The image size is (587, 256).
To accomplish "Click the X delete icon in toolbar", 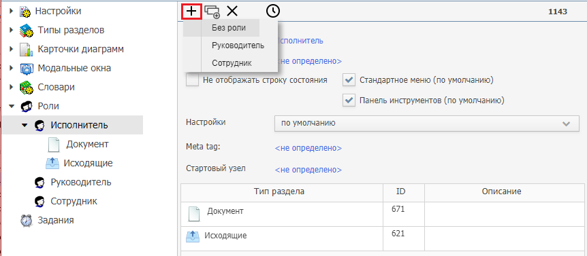I will (x=232, y=11).
